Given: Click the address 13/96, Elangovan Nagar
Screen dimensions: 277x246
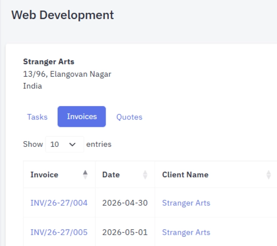Looking at the screenshot, I should [x=67, y=74].
